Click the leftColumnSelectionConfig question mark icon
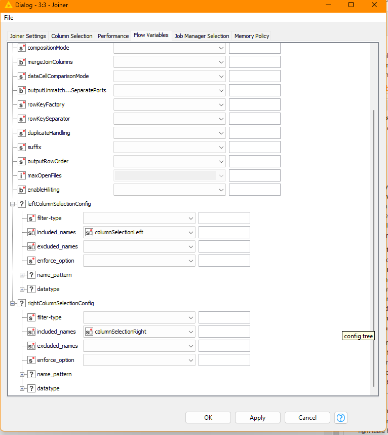This screenshot has width=388, height=435. coord(22,204)
